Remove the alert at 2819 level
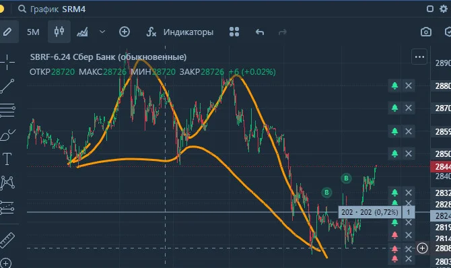This screenshot has width=451, height=268. (x=409, y=222)
